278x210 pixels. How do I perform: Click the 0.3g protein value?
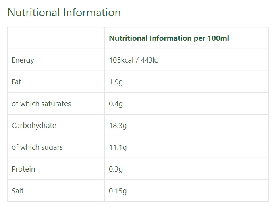tap(116, 169)
